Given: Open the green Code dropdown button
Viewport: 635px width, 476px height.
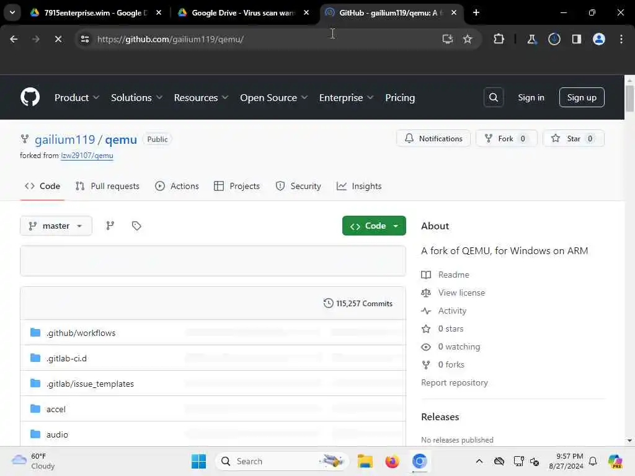Looking at the screenshot, I should click(x=374, y=226).
